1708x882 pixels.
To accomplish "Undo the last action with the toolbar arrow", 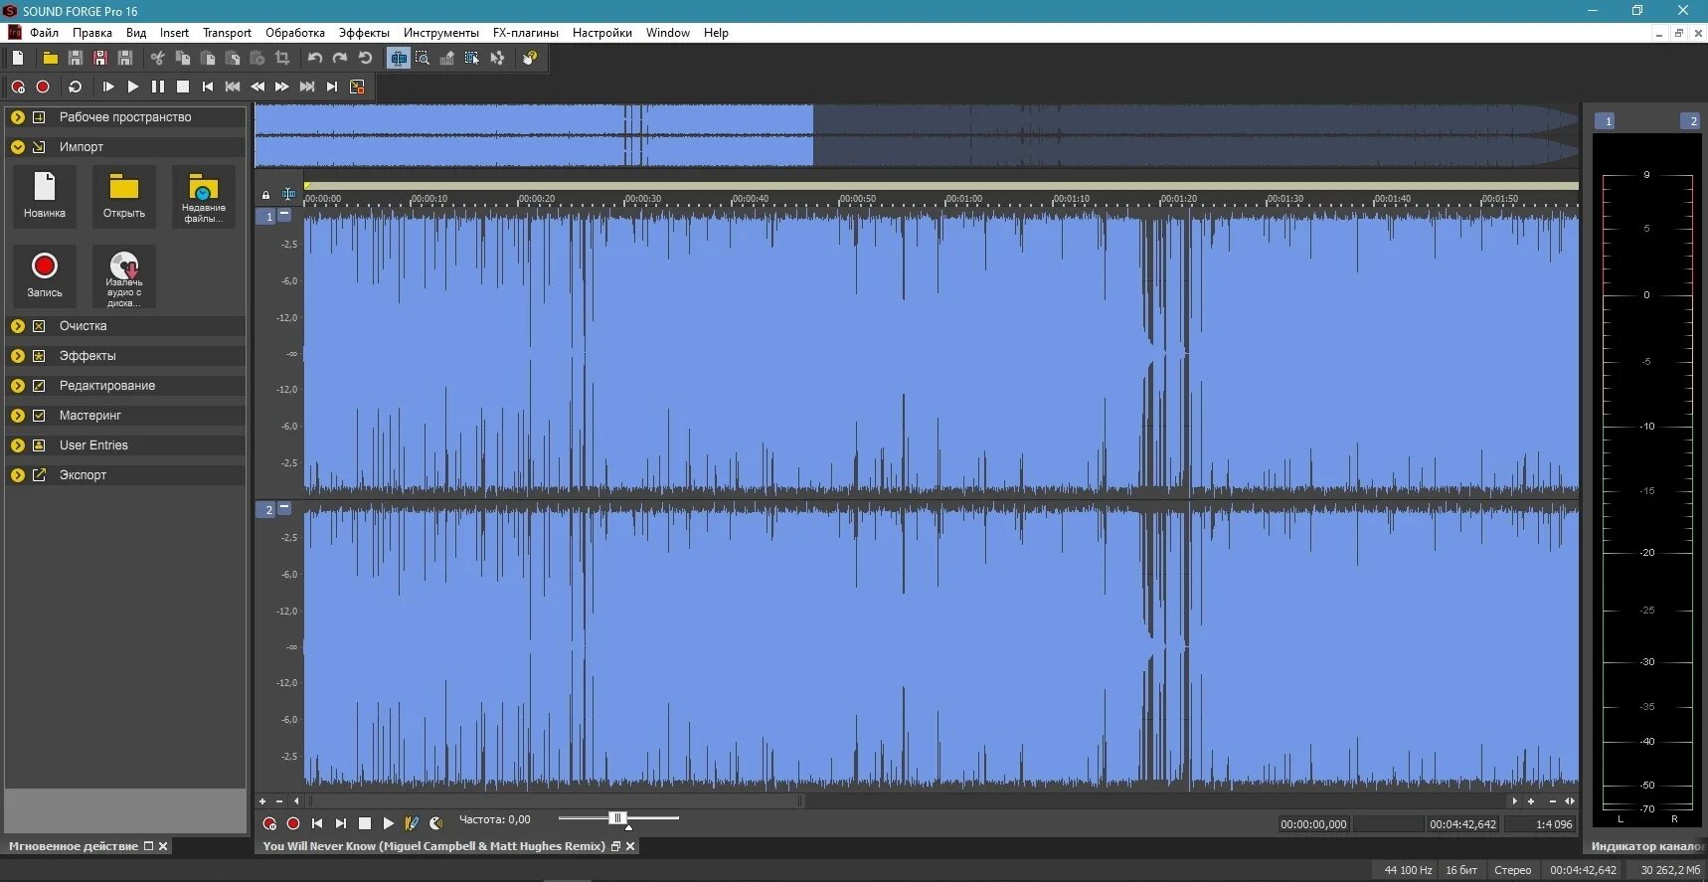I will [315, 58].
